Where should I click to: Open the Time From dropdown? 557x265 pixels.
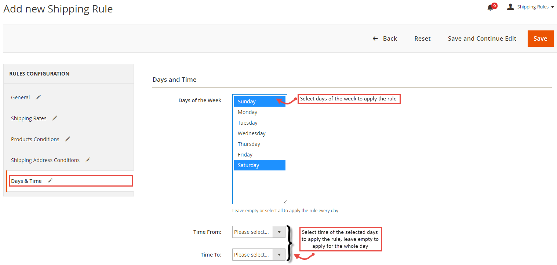(x=259, y=232)
